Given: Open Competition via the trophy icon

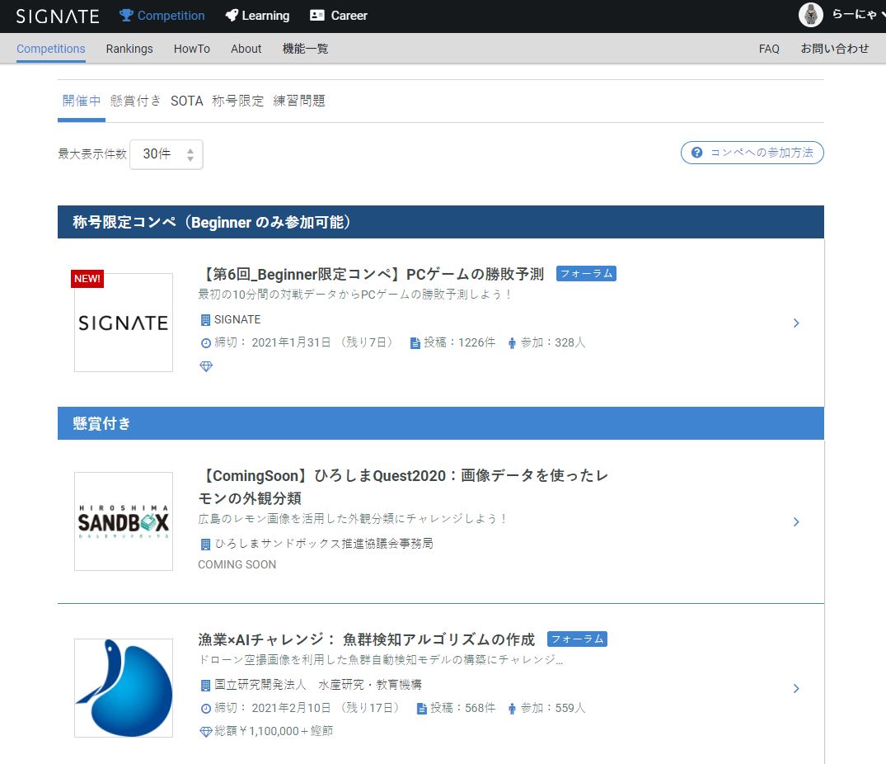Looking at the screenshot, I should tap(126, 16).
